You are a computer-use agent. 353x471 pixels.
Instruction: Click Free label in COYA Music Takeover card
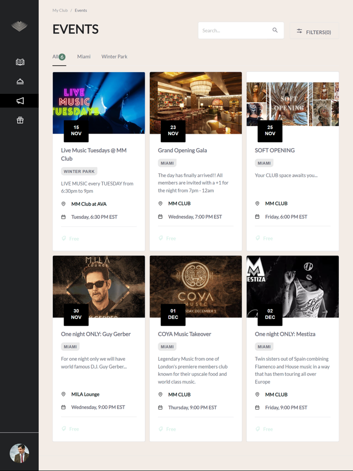click(x=171, y=429)
